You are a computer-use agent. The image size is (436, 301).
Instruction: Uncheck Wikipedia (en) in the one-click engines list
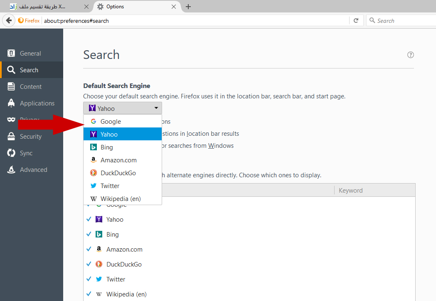[89, 294]
